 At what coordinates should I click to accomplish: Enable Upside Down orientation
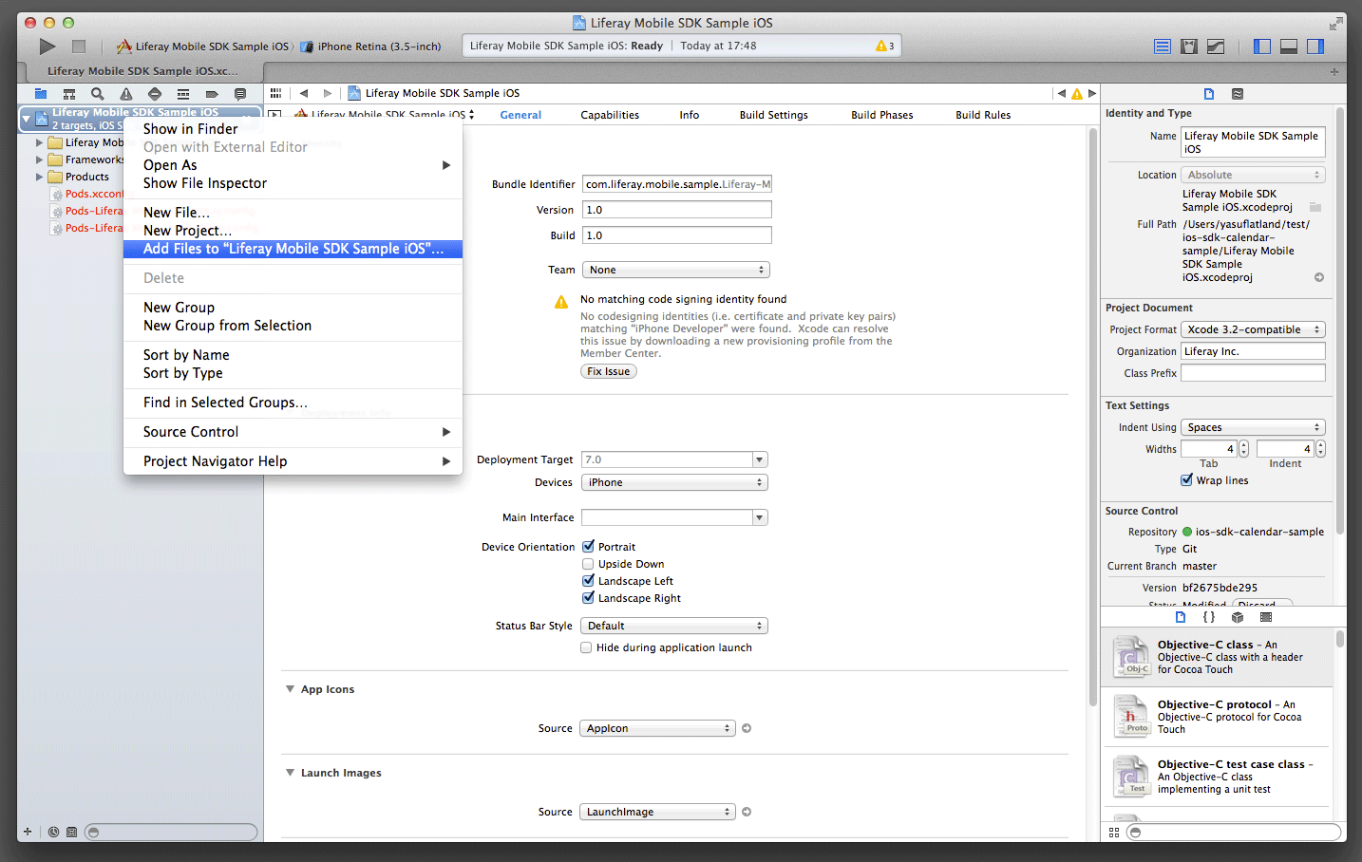pos(588,564)
